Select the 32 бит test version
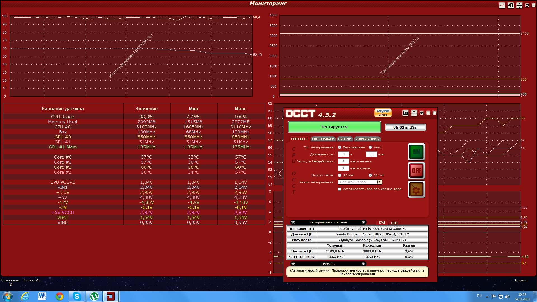Viewport: 537px width, 302px height. (x=340, y=175)
